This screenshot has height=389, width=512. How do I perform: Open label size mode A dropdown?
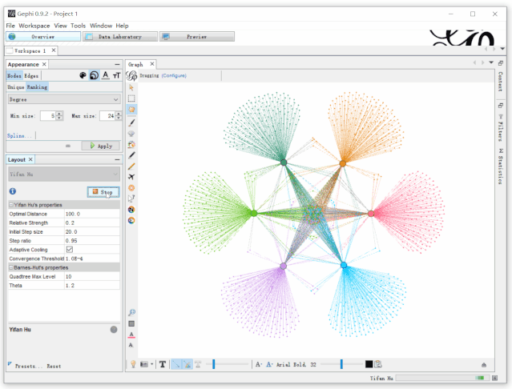259,364
